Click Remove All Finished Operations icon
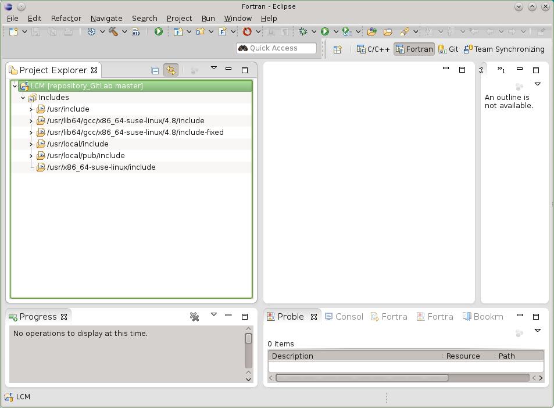The width and height of the screenshot is (554, 408). pos(194,317)
